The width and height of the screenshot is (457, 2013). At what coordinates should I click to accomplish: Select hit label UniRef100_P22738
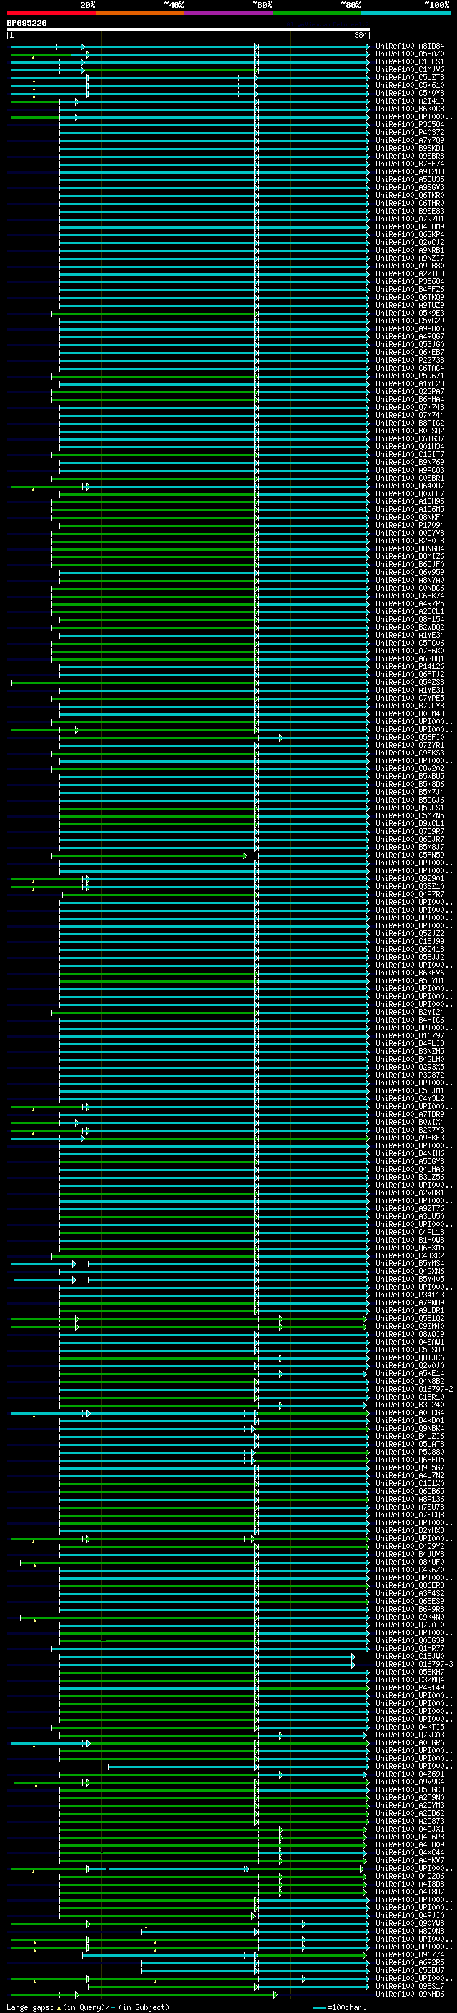pyautogui.click(x=410, y=360)
